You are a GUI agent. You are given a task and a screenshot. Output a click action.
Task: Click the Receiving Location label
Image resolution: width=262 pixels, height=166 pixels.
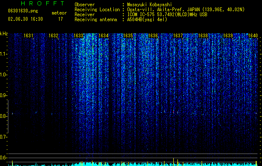click(x=97, y=10)
